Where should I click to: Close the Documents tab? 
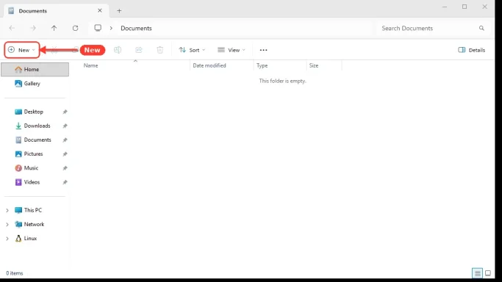(100, 10)
